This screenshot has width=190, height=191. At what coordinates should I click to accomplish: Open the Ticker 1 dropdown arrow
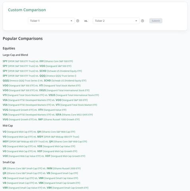[x=72, y=21]
